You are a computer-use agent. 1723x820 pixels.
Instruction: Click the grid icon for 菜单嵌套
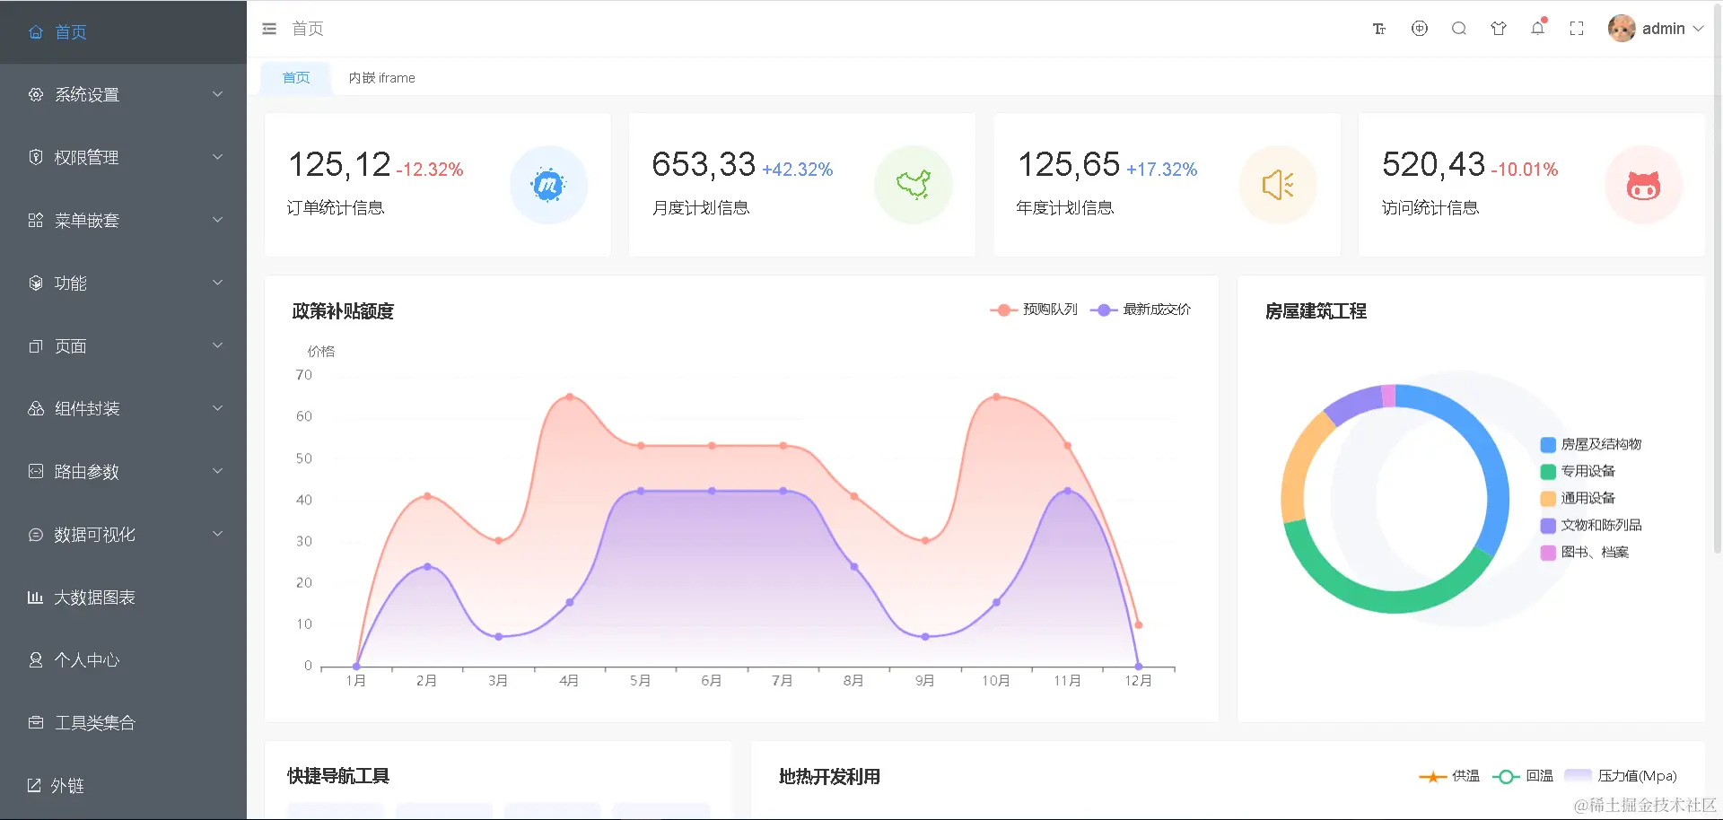pyautogui.click(x=36, y=220)
